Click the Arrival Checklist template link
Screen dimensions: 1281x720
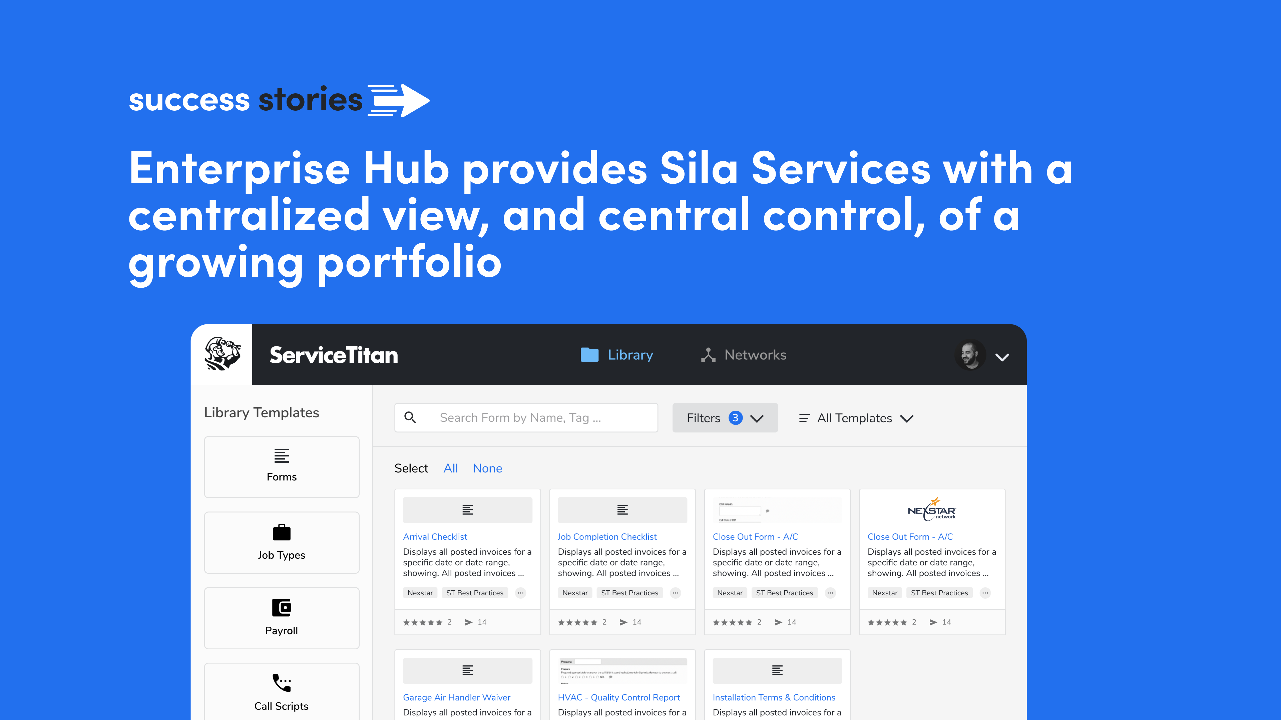tap(435, 537)
